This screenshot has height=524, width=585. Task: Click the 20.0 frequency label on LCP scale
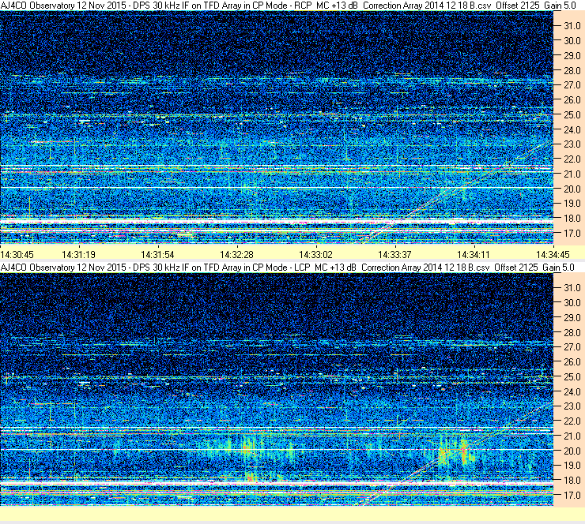572,451
